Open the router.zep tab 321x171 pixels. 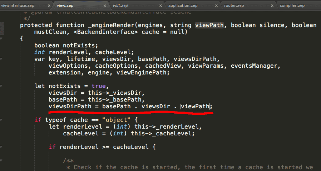[x=234, y=6]
